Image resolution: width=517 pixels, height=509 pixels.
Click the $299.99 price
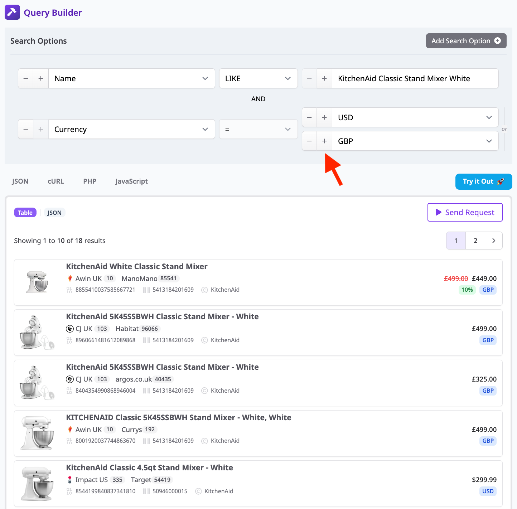[x=484, y=480]
